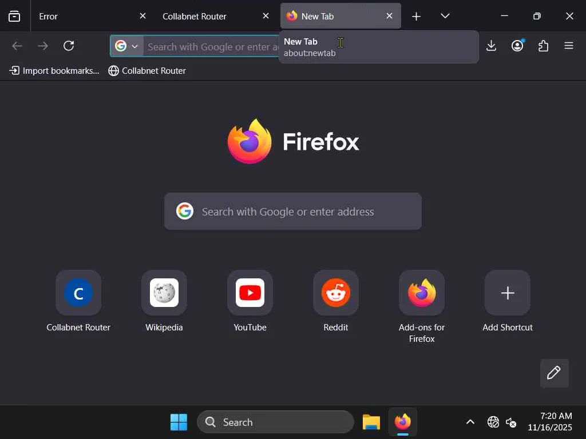Expand the List all tabs chevron

tap(445, 16)
